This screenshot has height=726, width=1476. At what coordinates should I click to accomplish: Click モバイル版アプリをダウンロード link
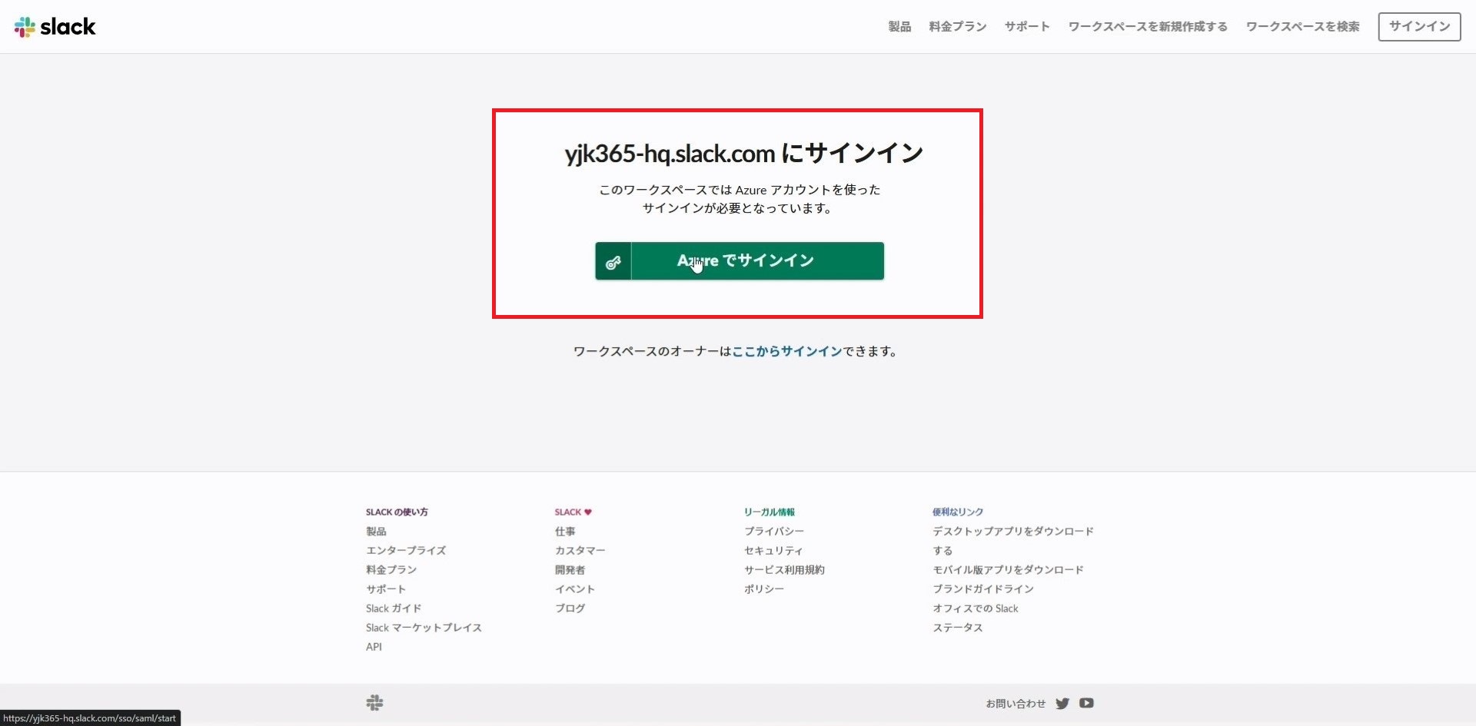[1008, 569]
